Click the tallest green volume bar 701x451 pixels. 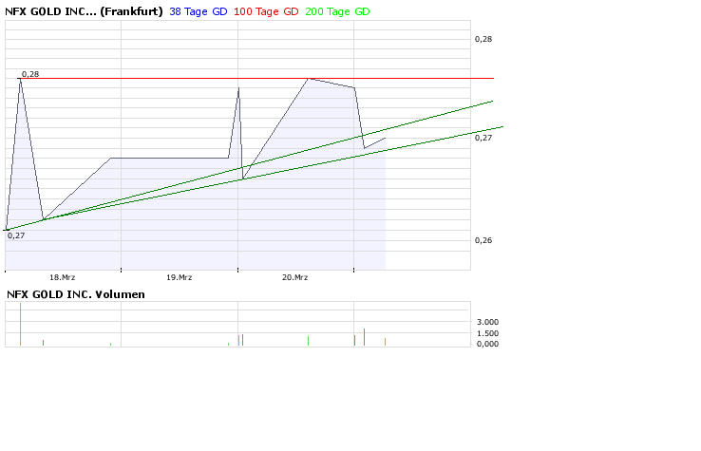tap(20, 324)
